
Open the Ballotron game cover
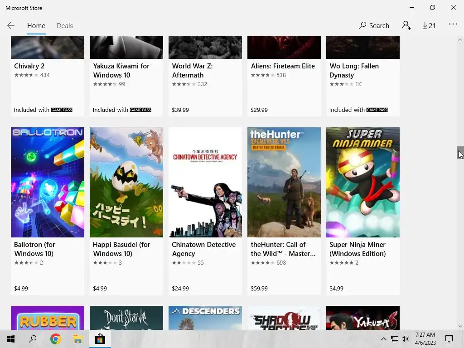(48, 182)
